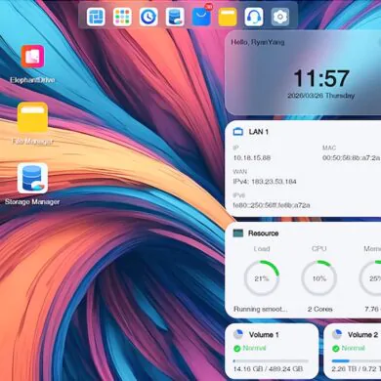Open the File Manager desktop shortcut

[32, 117]
